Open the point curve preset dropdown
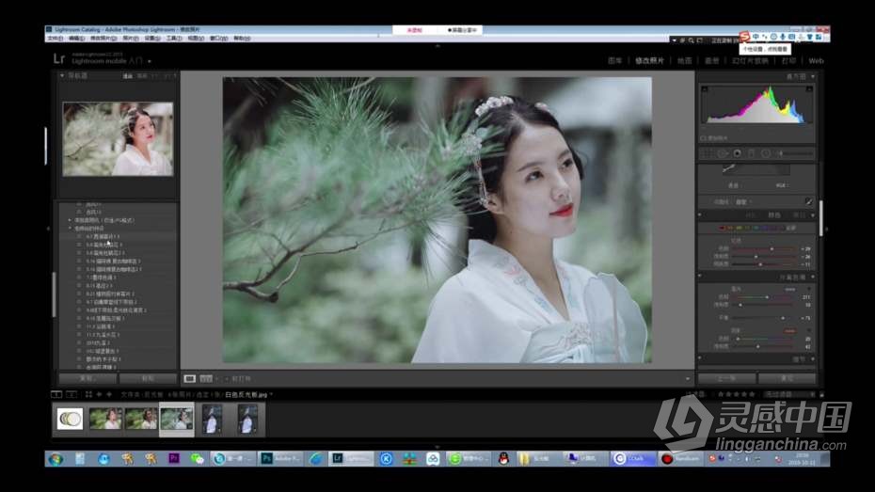875x492 pixels. point(744,202)
